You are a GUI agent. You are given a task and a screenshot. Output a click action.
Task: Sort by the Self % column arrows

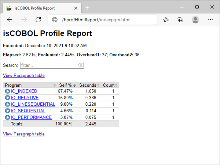tap(75, 85)
